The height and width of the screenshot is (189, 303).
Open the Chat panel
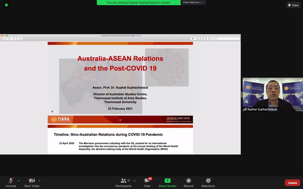point(147,183)
